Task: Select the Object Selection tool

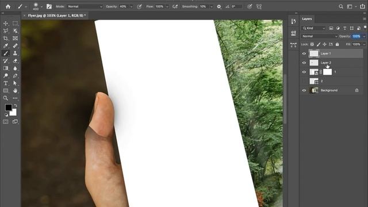Action: (16, 30)
